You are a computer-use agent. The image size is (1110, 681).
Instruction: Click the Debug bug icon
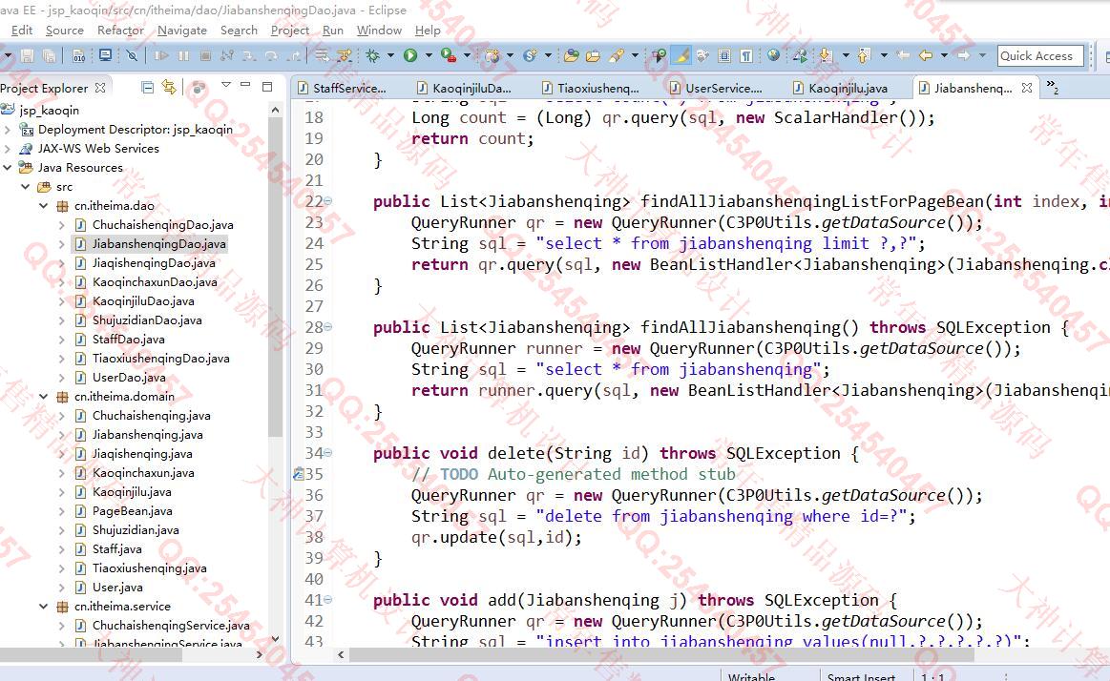pos(372,55)
